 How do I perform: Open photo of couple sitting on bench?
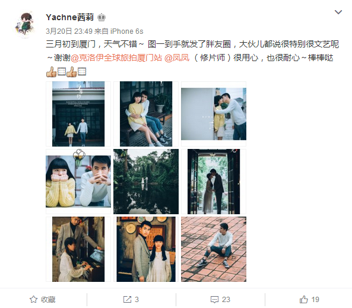tap(146, 114)
